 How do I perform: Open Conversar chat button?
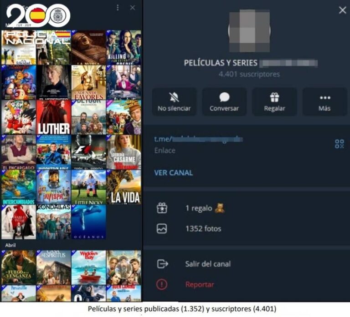(224, 102)
